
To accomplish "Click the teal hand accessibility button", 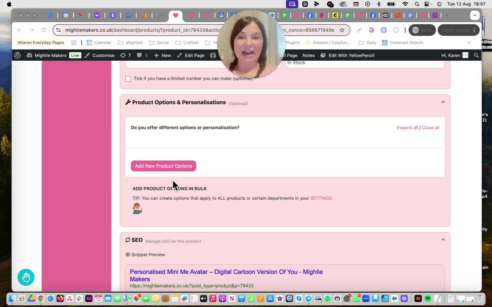I will 26,277.
